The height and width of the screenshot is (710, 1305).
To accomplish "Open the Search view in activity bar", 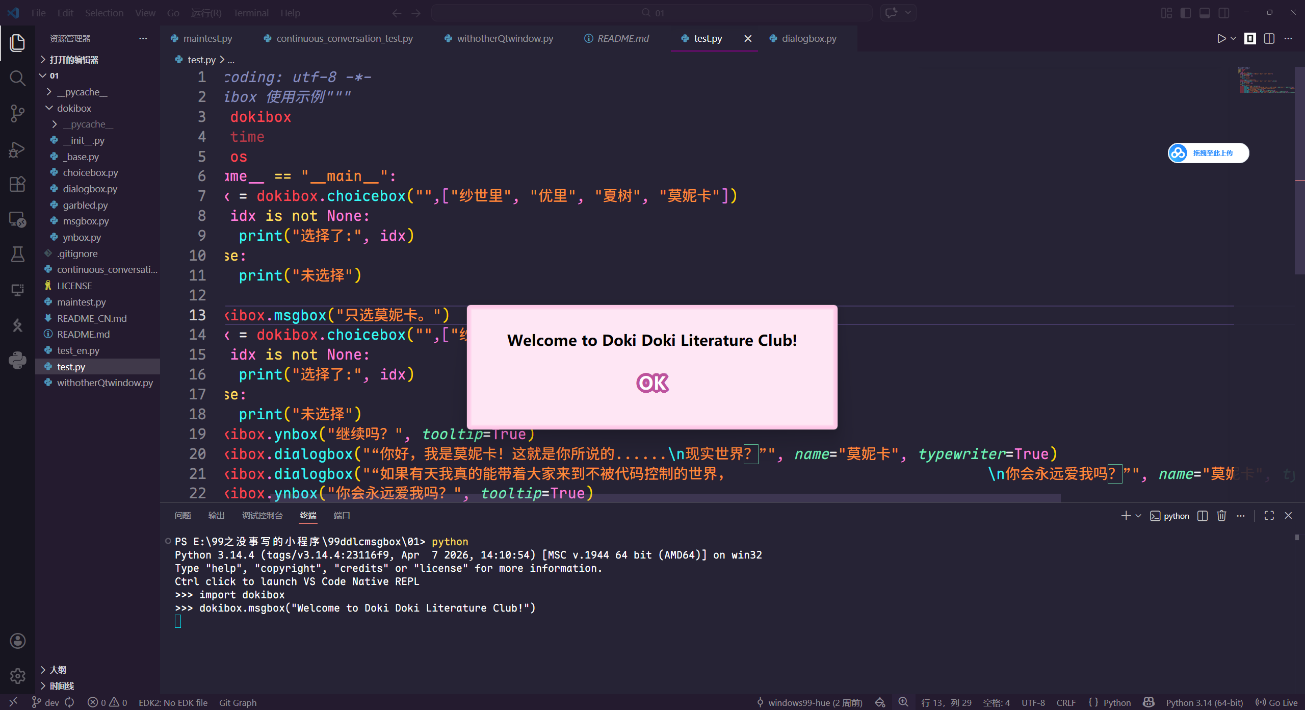I will point(17,78).
